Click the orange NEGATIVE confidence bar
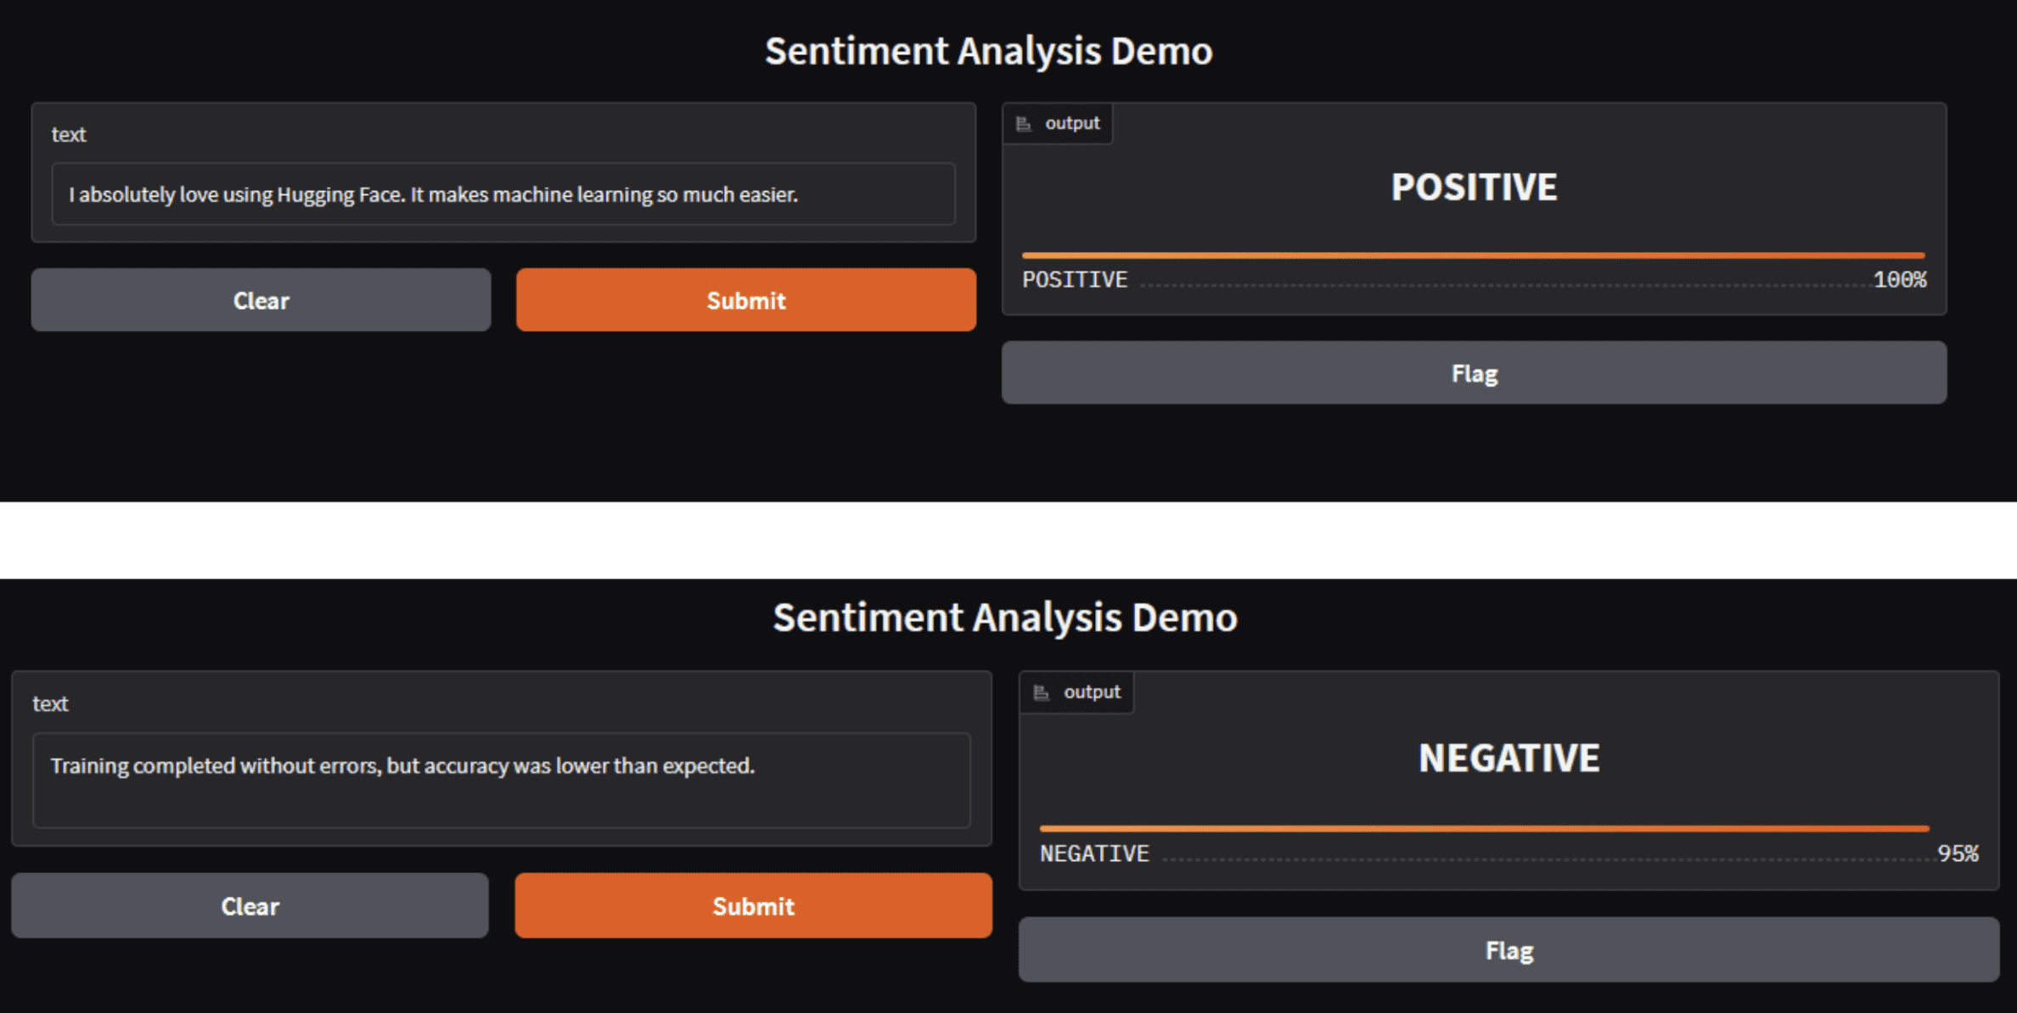The height and width of the screenshot is (1013, 2017). point(1484,828)
